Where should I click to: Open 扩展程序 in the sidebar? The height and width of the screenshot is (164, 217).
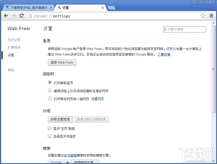14,48
